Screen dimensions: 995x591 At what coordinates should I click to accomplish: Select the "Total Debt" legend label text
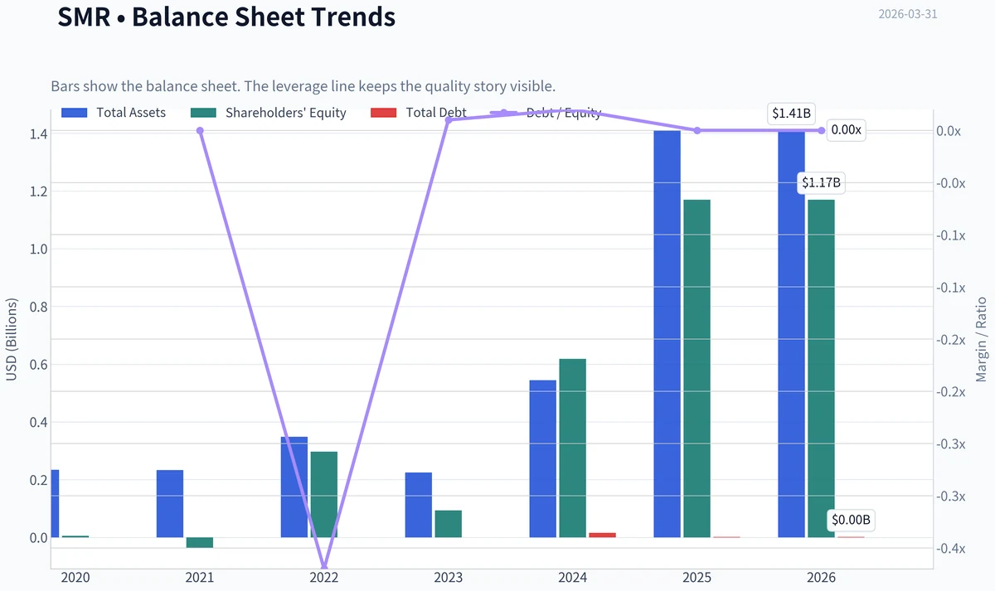[x=436, y=113]
